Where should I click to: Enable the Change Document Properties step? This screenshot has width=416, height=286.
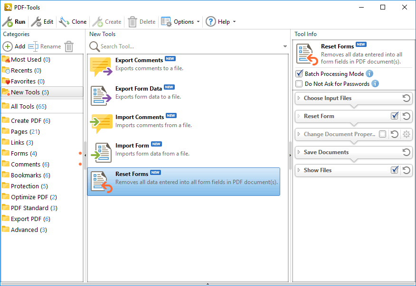click(382, 134)
